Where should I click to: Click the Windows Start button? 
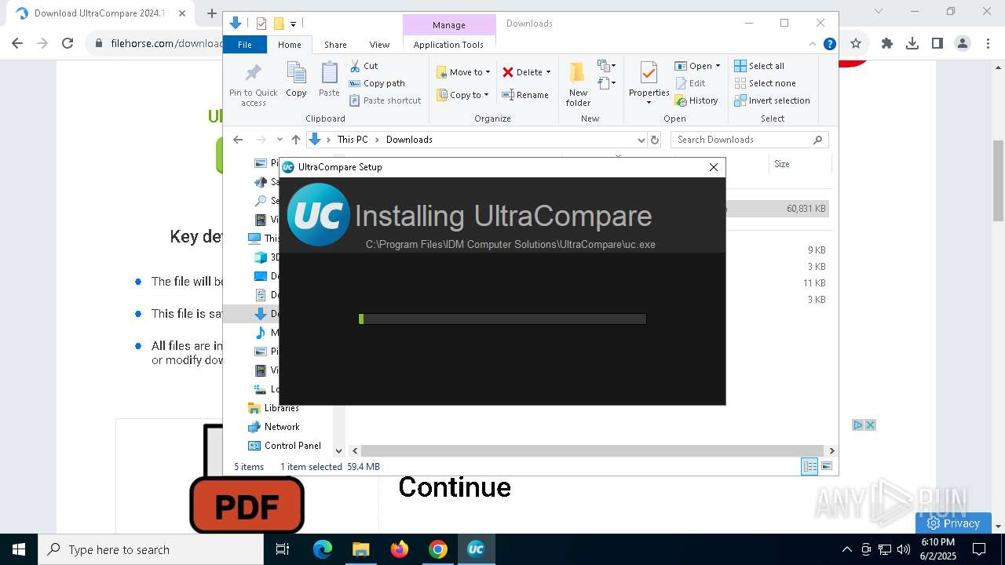pyautogui.click(x=19, y=549)
